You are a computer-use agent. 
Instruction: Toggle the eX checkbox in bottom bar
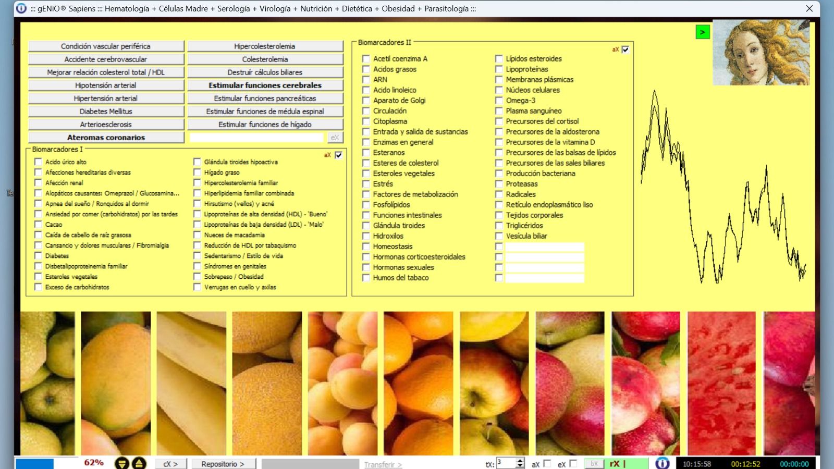[x=573, y=463]
